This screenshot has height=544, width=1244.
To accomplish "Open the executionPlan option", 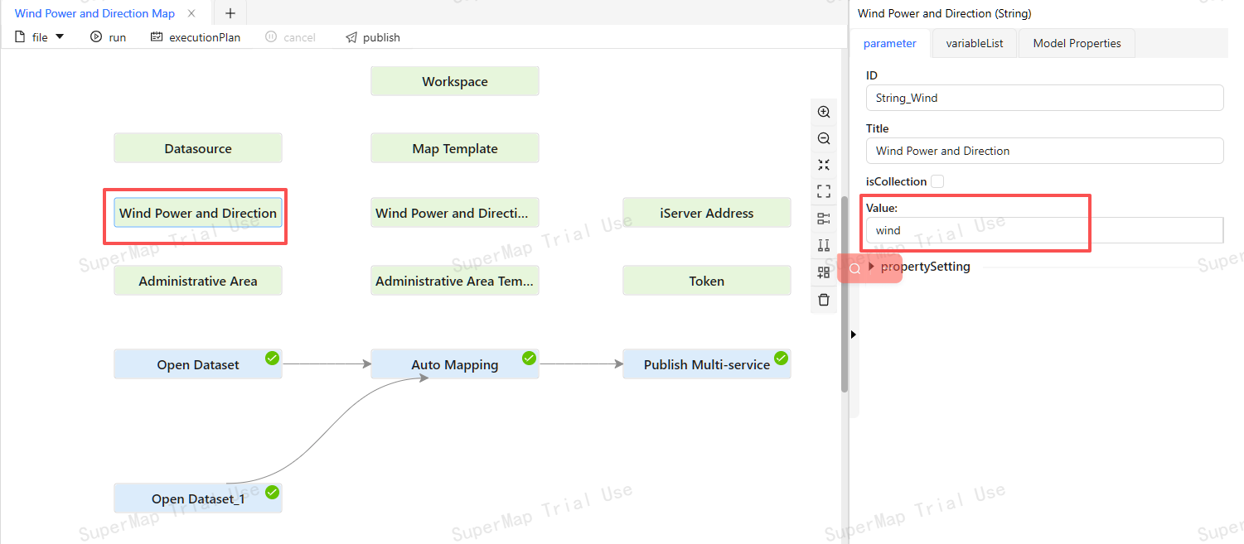I will (x=196, y=37).
